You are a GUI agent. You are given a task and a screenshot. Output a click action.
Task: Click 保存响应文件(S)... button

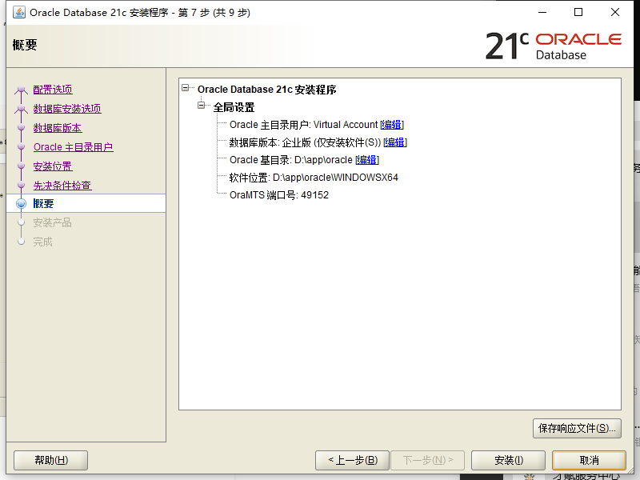(x=577, y=428)
